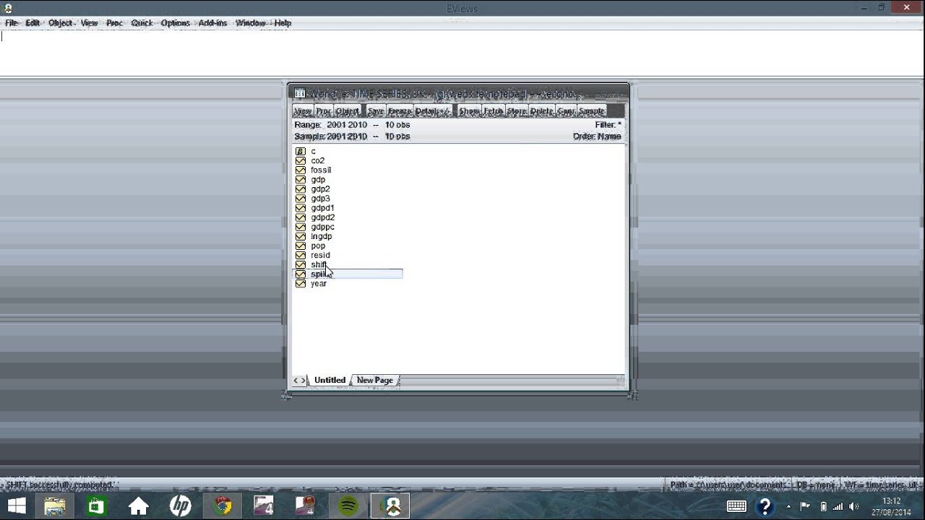The image size is (925, 520).
Task: Open the HP icon on taskbar
Action: pos(180,506)
